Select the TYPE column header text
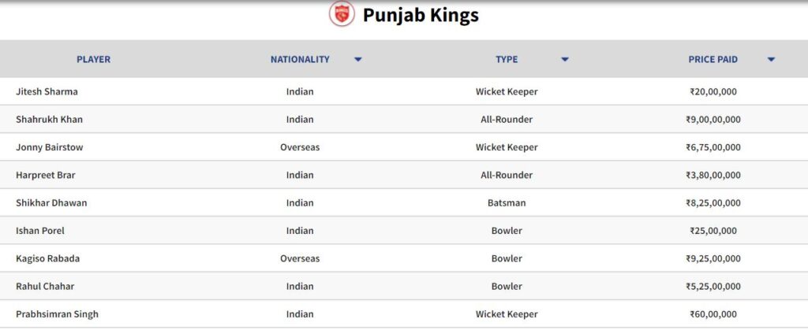 507,60
